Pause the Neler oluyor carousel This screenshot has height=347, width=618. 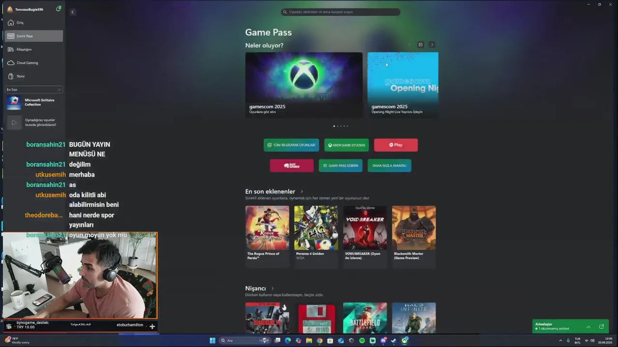click(x=421, y=45)
